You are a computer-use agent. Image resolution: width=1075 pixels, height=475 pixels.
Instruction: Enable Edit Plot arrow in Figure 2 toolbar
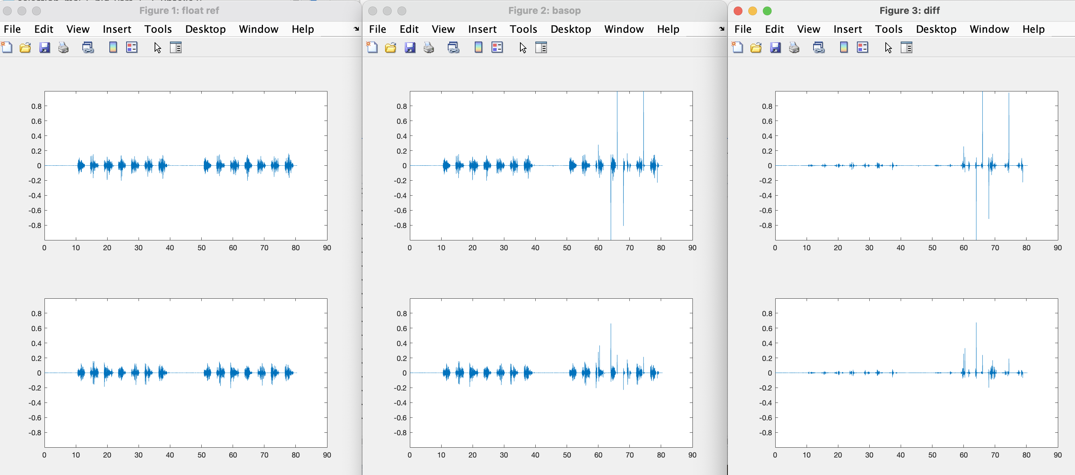523,48
